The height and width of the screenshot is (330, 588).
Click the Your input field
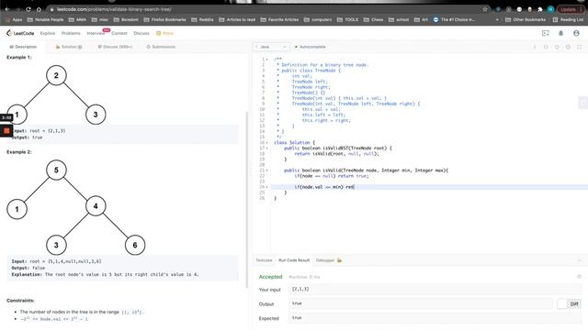coord(435,289)
